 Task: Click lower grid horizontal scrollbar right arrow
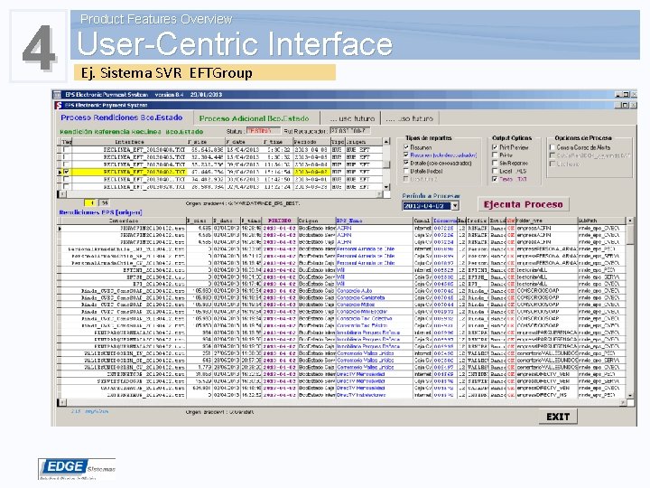coord(623,402)
